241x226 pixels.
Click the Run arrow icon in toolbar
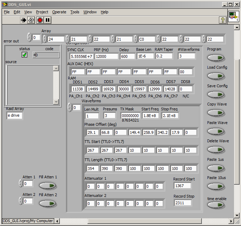[x=23, y=20]
